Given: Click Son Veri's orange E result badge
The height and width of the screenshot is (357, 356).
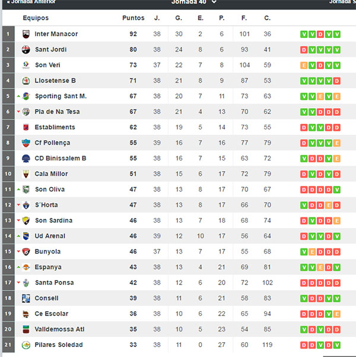Looking at the screenshot, I should click(x=304, y=65).
